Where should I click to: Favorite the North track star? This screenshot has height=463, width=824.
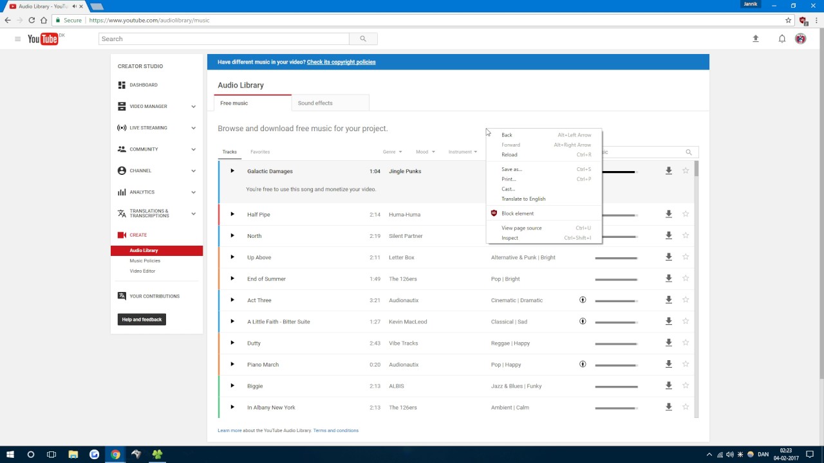coord(686,235)
